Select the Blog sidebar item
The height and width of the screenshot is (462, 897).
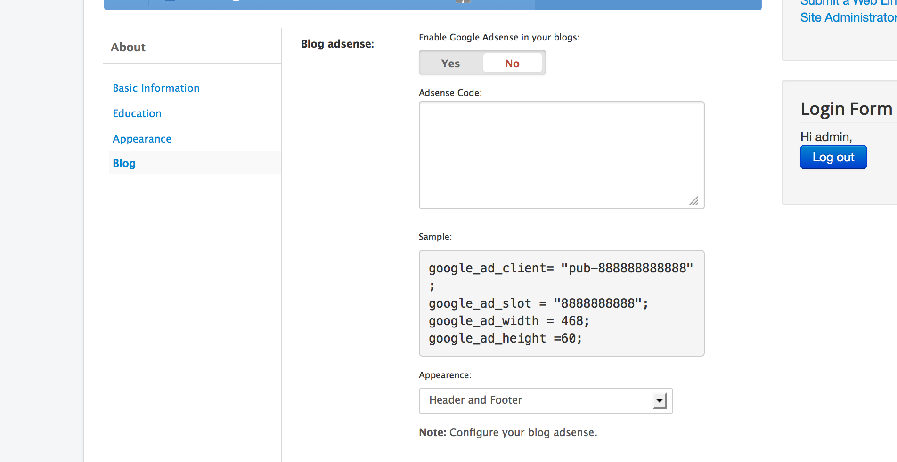coord(124,163)
